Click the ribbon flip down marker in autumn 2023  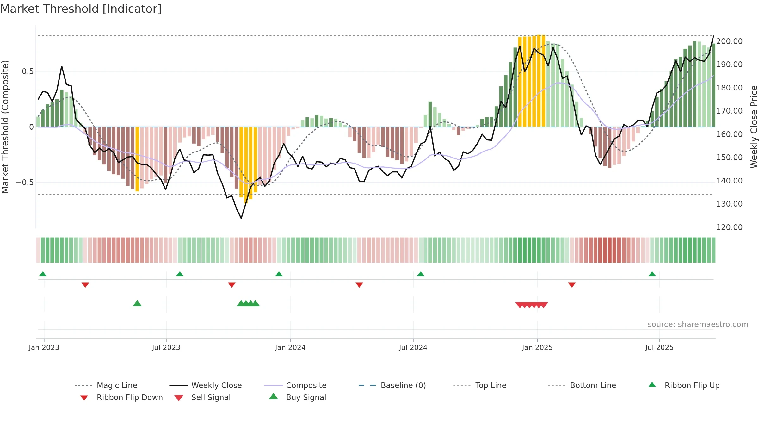click(232, 285)
